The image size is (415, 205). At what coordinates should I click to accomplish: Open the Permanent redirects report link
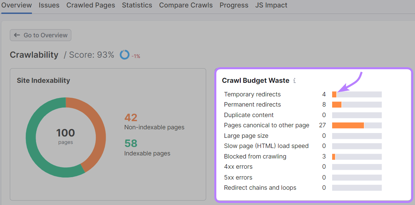[x=252, y=105]
